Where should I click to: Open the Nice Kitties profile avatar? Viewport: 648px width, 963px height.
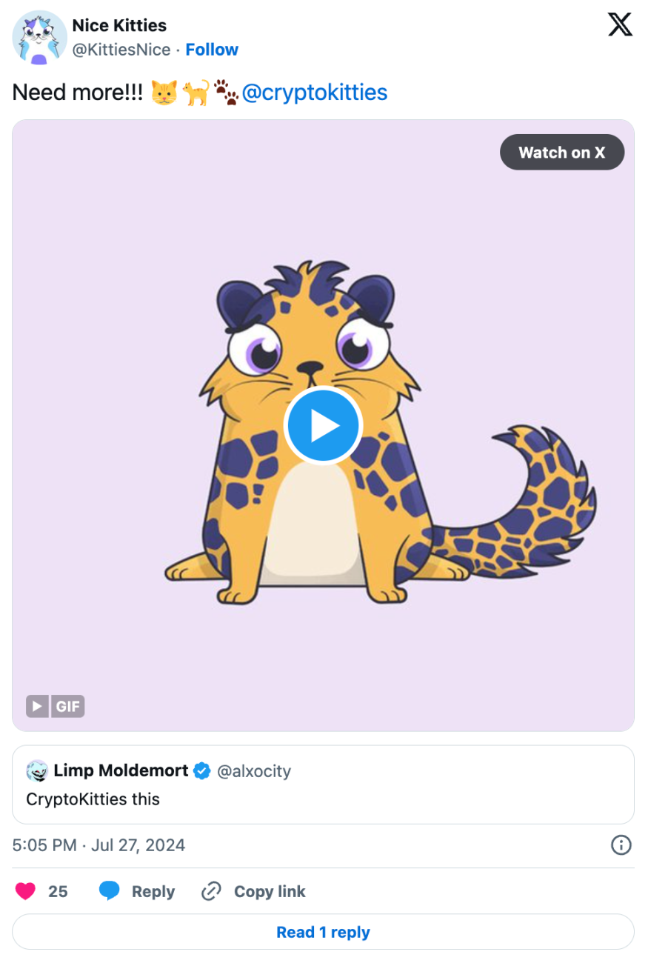[40, 38]
